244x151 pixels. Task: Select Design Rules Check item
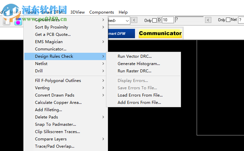click(x=65, y=56)
